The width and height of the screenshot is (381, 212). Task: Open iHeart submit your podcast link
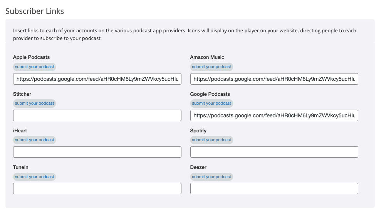pyautogui.click(x=35, y=140)
